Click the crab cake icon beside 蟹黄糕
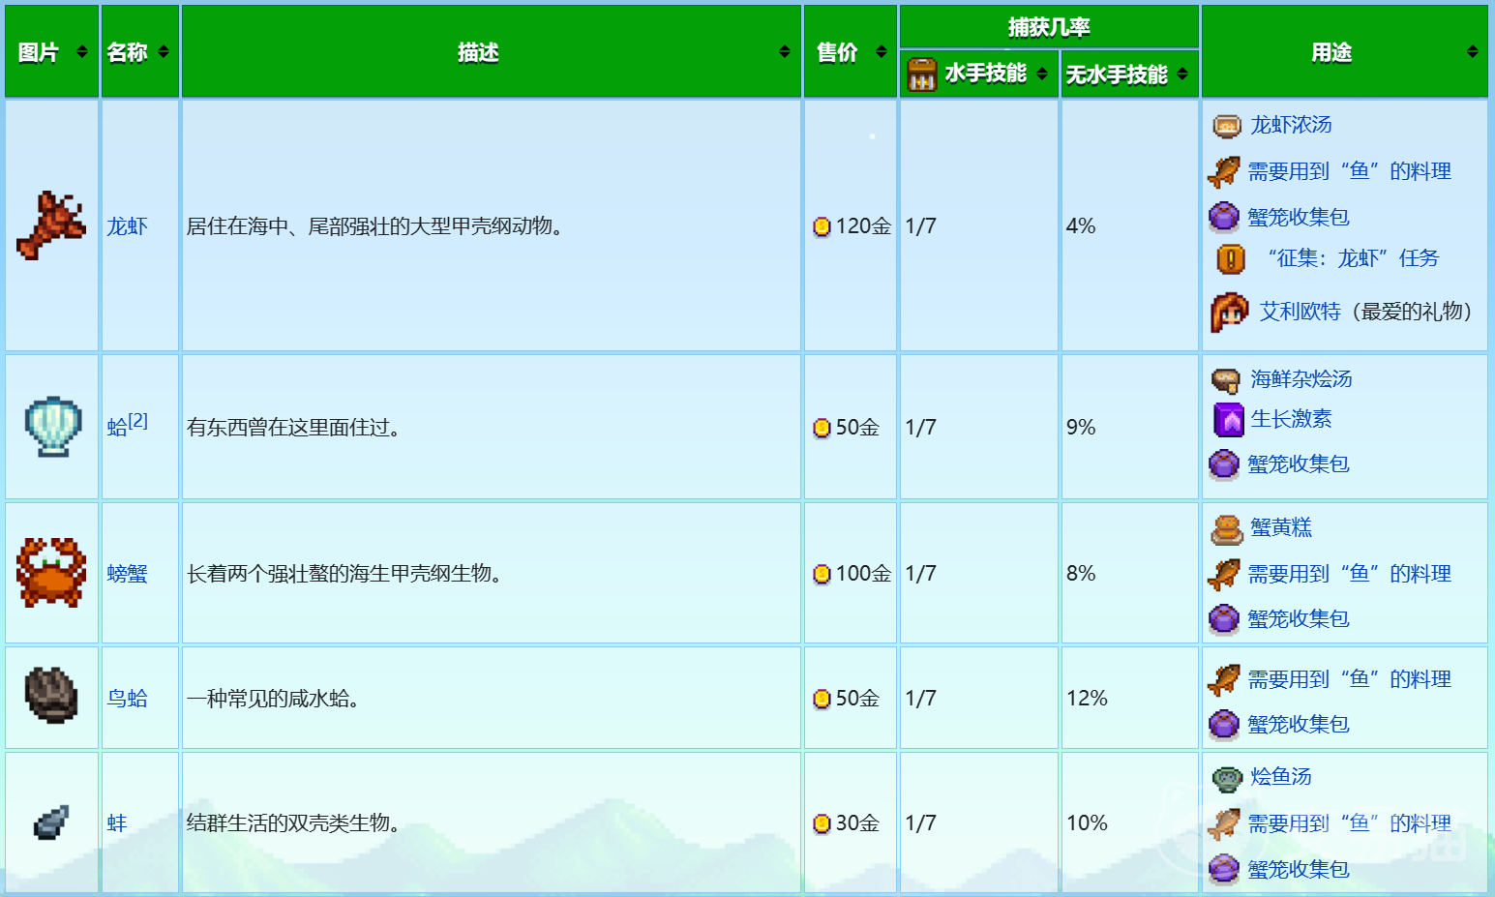This screenshot has height=897, width=1495. 1227,528
